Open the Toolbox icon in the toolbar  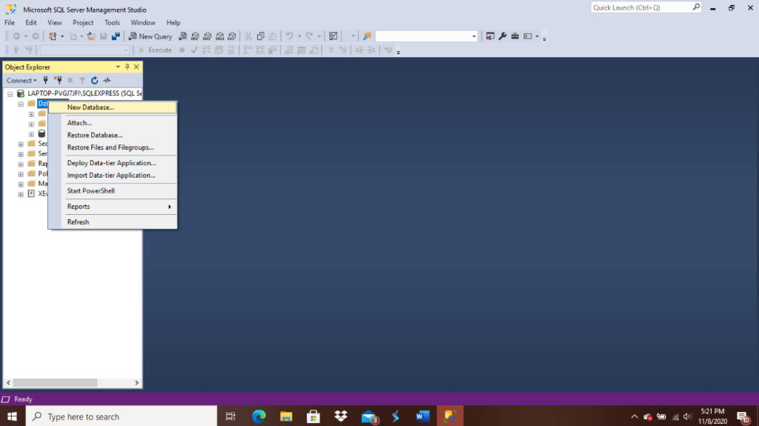[515, 36]
